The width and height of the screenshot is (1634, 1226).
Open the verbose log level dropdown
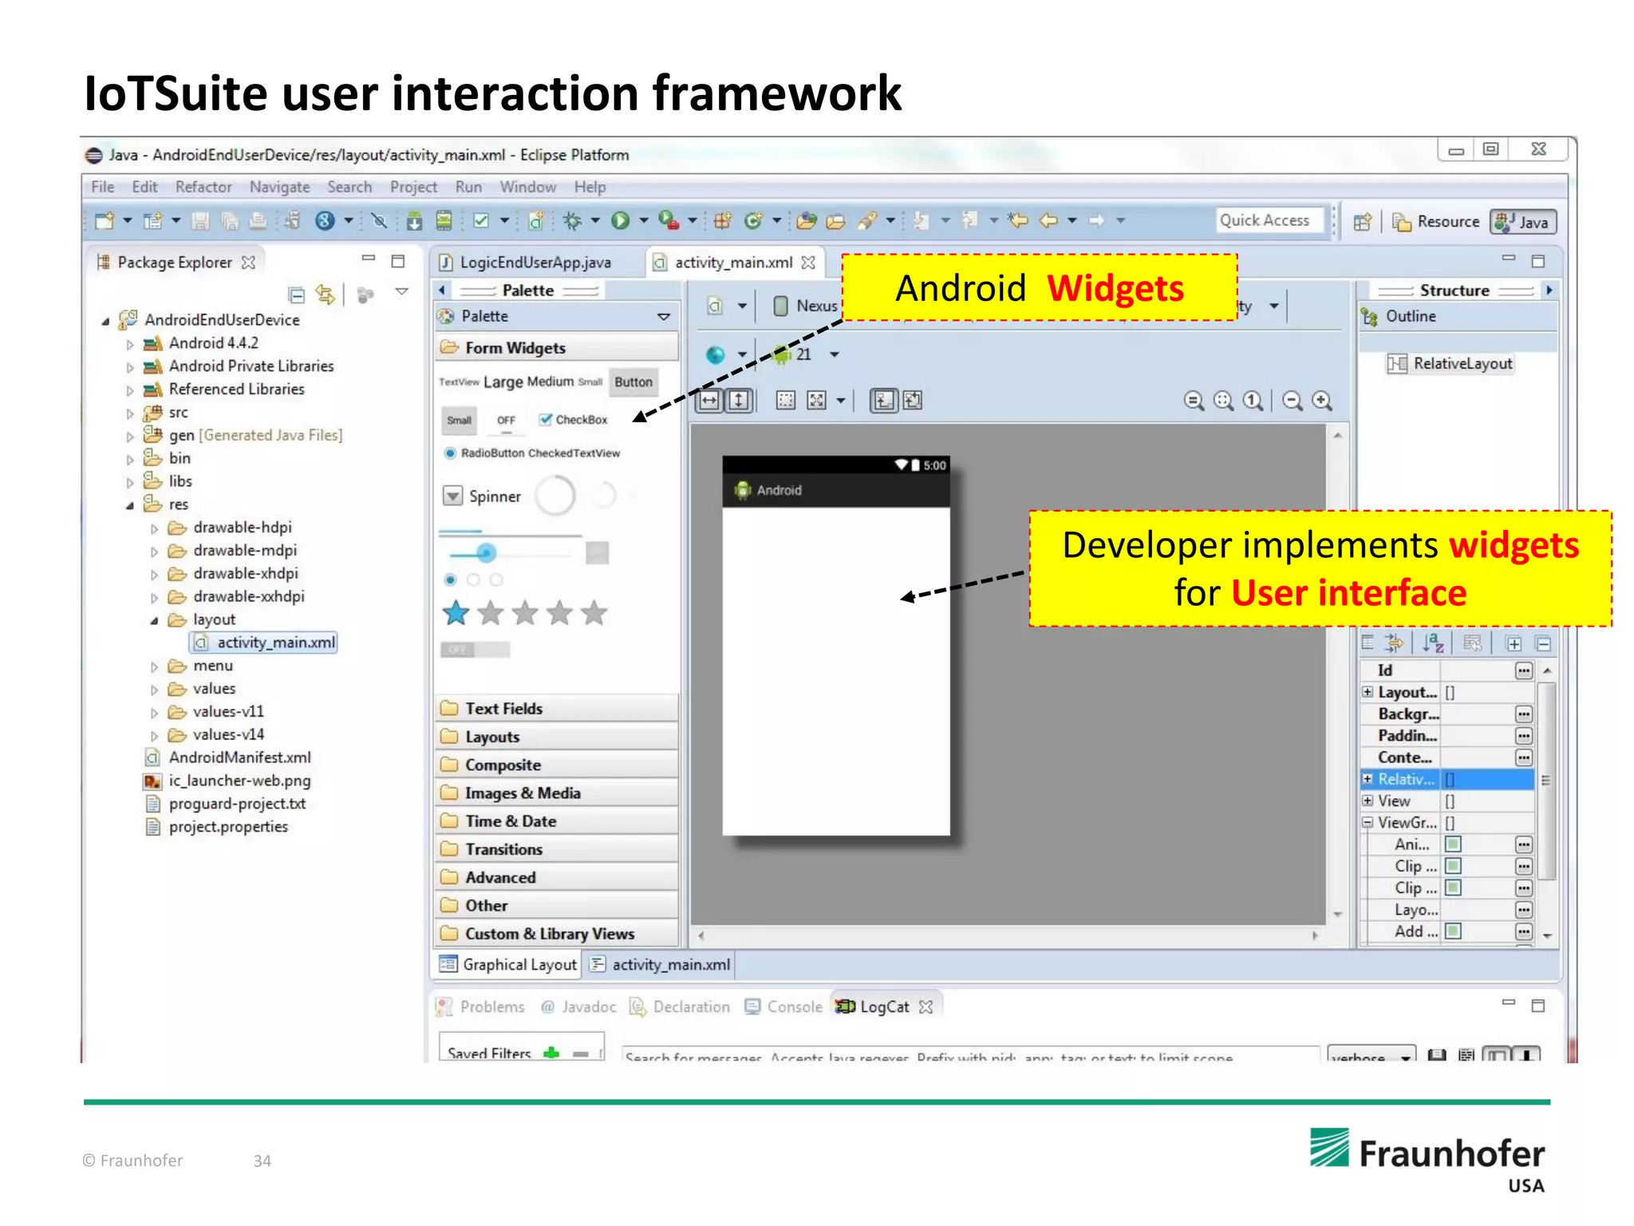pyautogui.click(x=1372, y=1054)
